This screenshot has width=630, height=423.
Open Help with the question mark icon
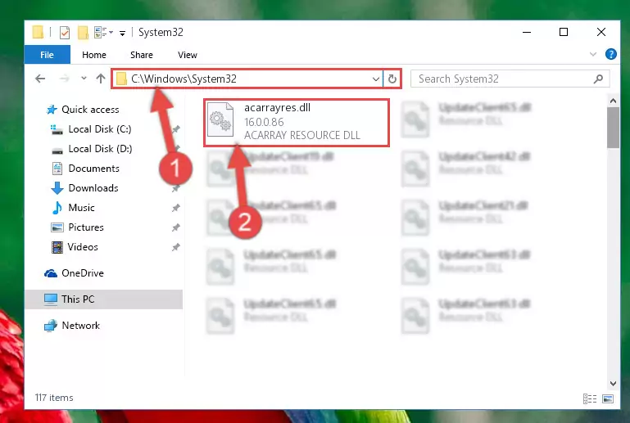pos(610,54)
